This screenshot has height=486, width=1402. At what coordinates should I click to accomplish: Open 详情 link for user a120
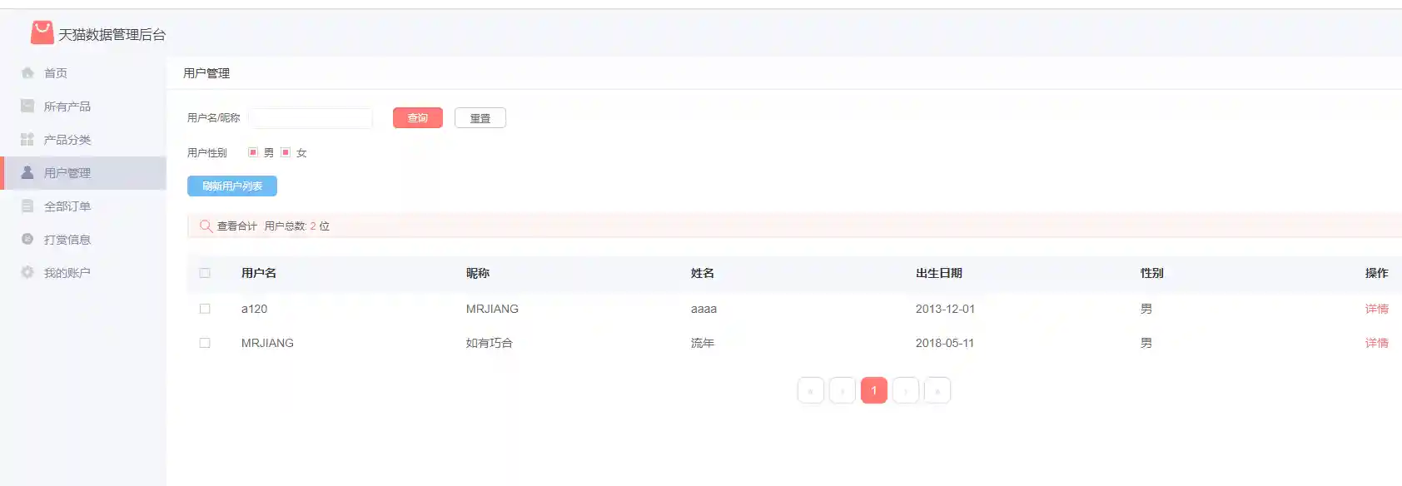tap(1377, 309)
